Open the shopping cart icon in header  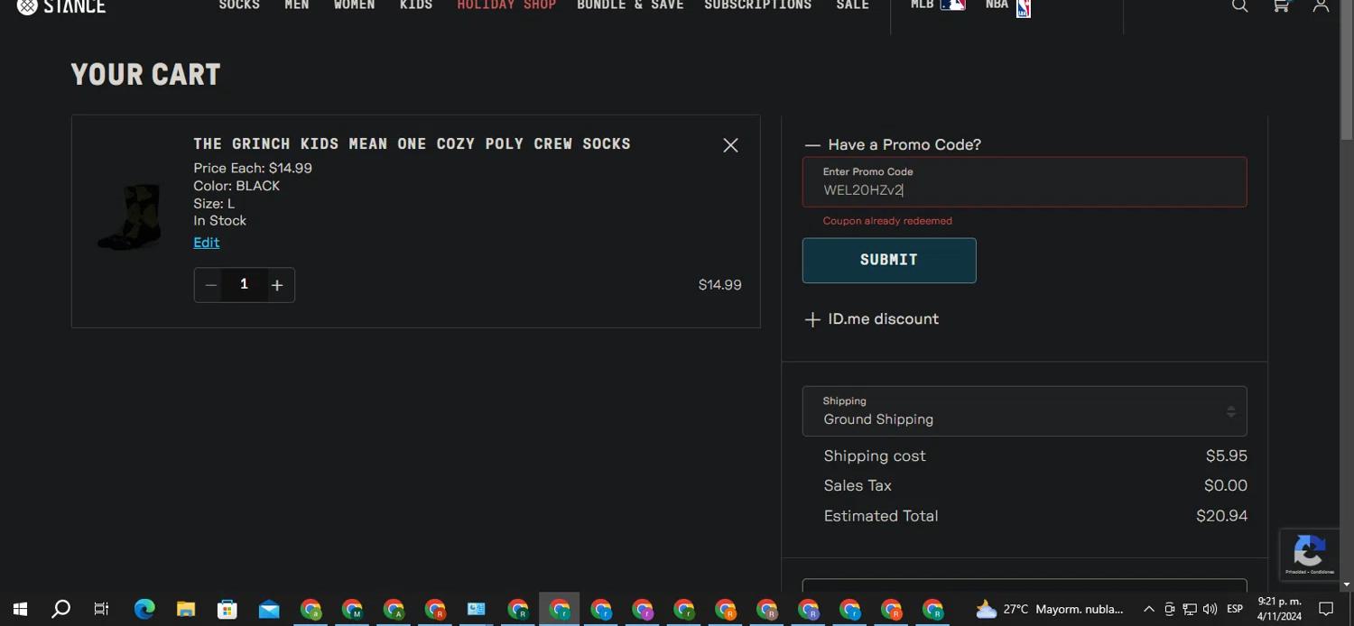click(1281, 5)
